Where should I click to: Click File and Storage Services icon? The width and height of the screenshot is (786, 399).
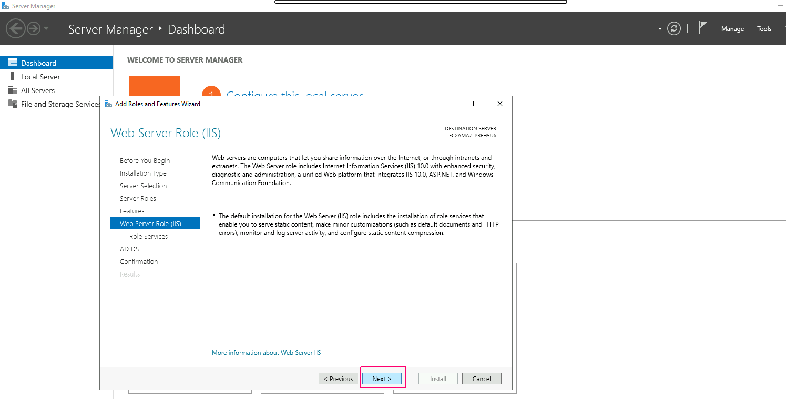(x=13, y=104)
